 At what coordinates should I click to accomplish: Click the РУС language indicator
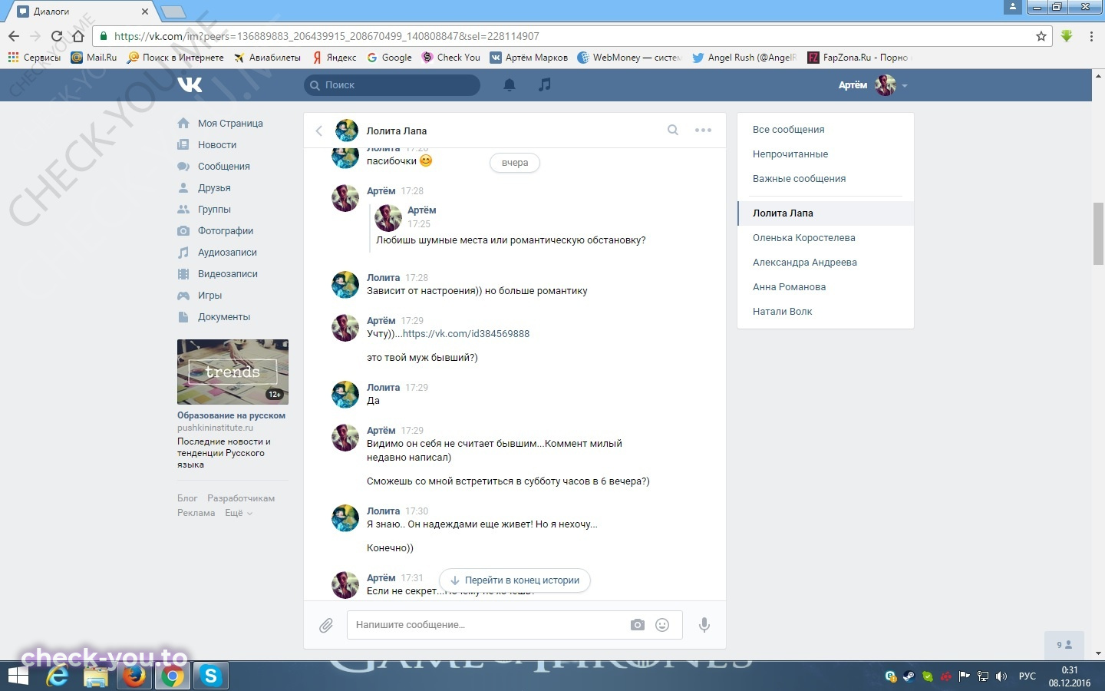[x=1027, y=676]
